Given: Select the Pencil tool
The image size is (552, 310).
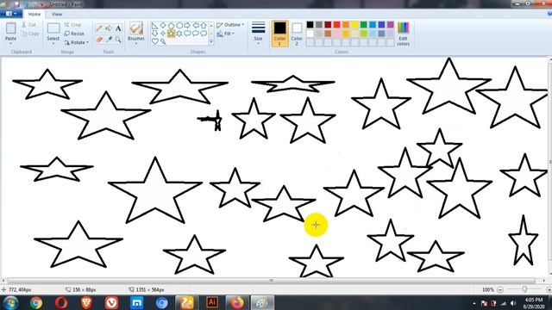Looking at the screenshot, I should [99, 28].
